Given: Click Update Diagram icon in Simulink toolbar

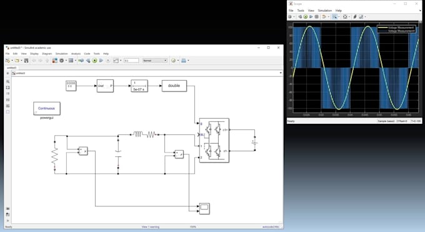Looking at the screenshot, I should coord(81,61).
